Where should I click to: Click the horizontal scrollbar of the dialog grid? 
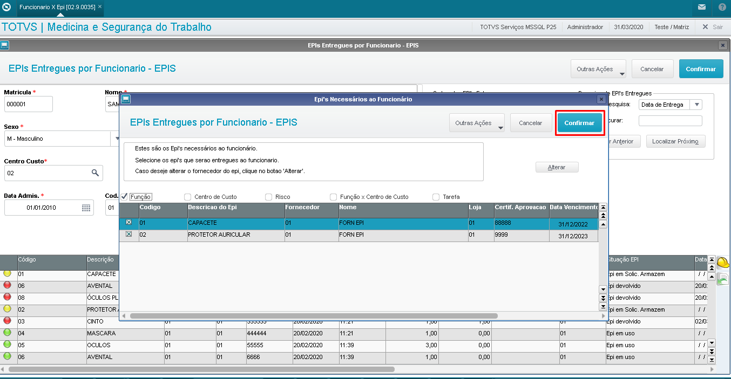314,316
